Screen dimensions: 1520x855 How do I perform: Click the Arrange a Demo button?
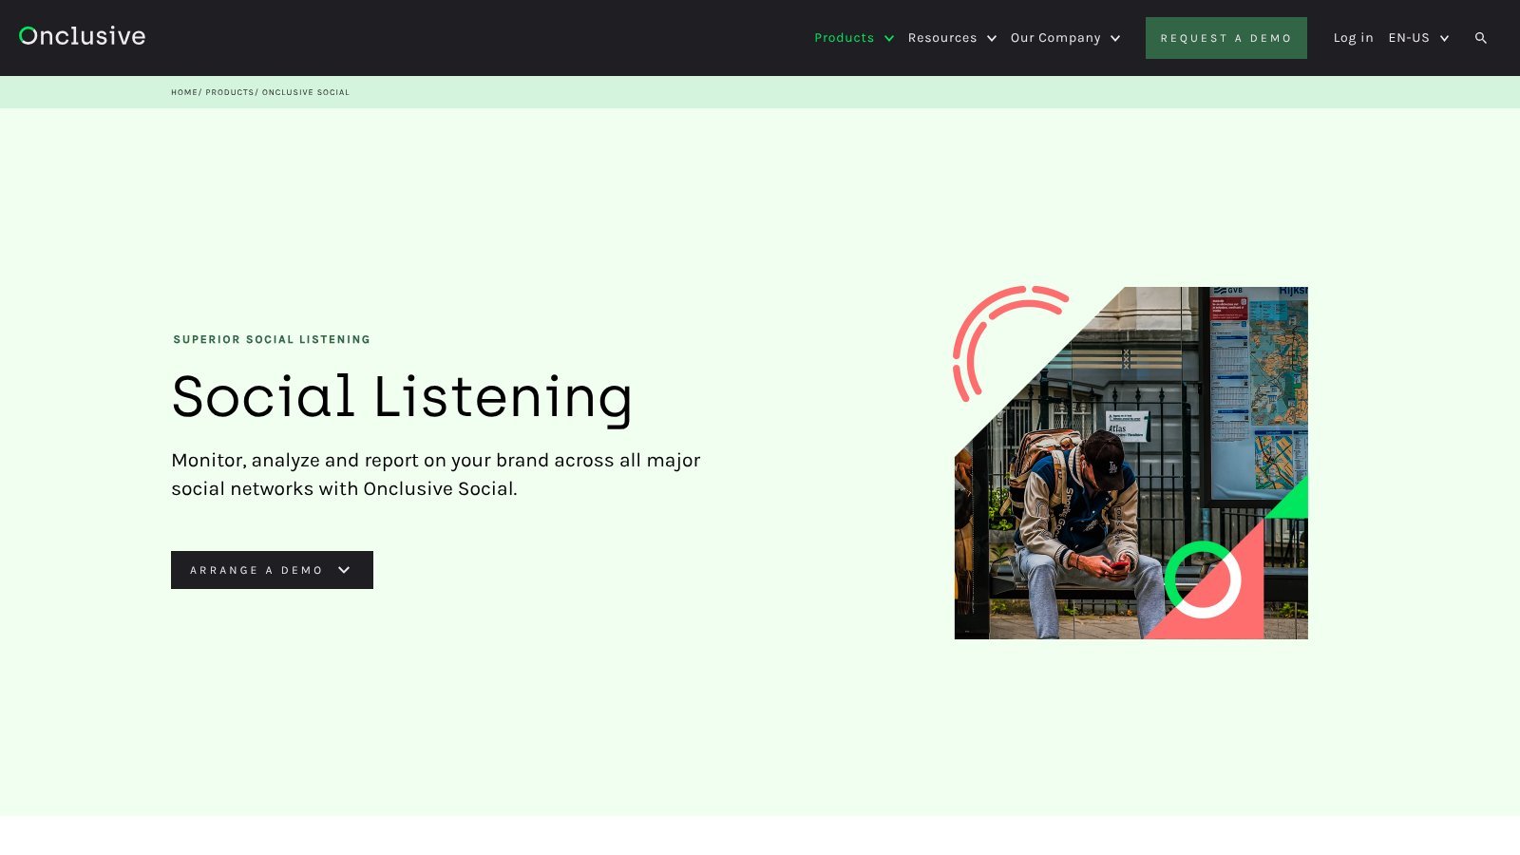(272, 570)
